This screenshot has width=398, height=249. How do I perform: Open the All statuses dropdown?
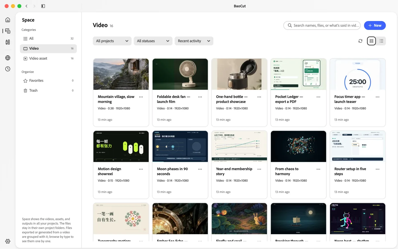[x=153, y=41]
